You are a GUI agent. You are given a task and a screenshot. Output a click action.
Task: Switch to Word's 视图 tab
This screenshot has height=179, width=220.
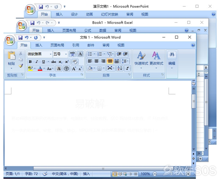[121, 45]
